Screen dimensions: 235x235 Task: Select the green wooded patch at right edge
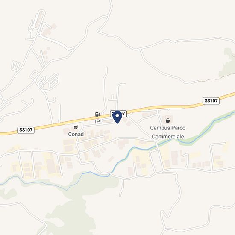pos(227,62)
